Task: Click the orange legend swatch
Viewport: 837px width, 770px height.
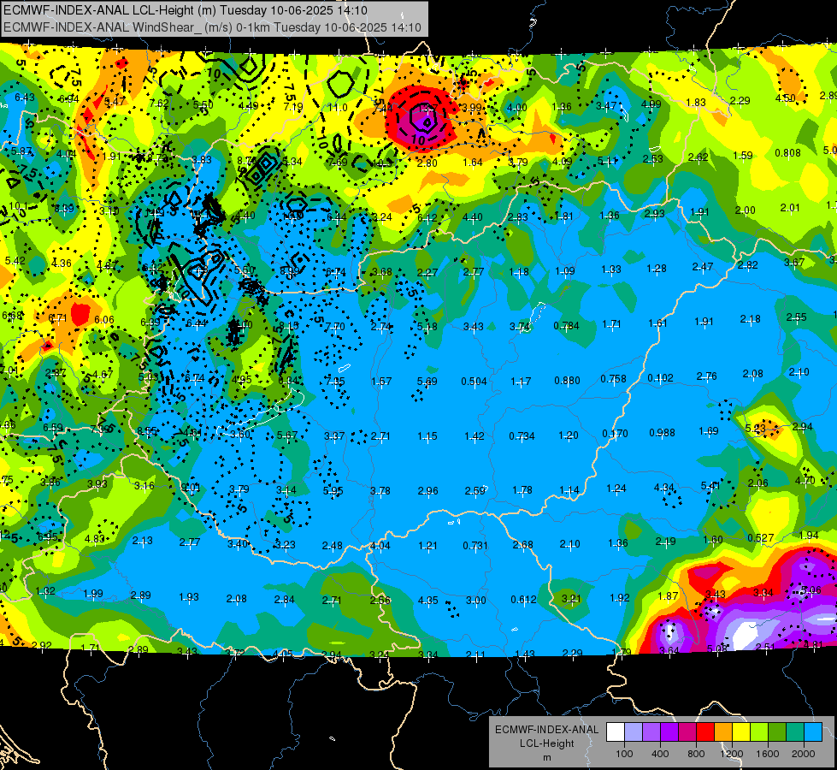Action: coord(723,731)
